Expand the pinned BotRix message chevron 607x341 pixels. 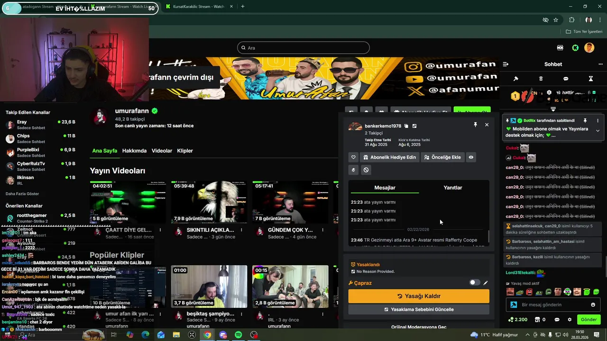point(598,131)
